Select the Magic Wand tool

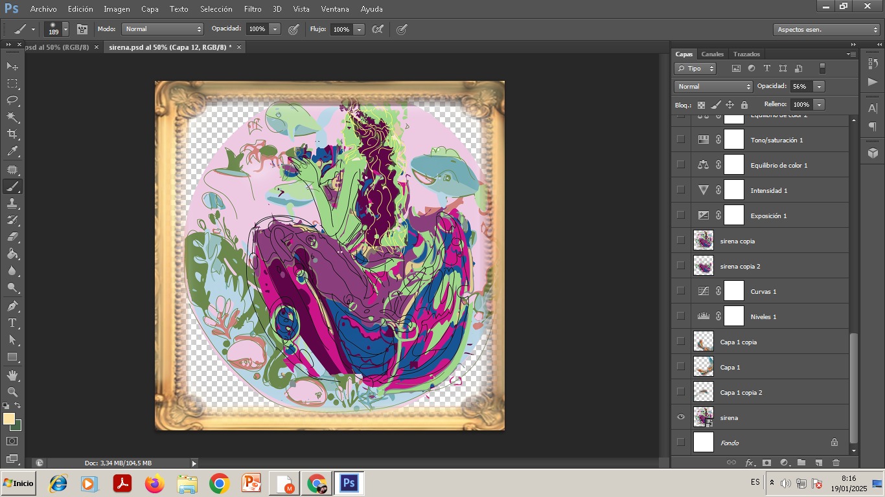click(x=12, y=117)
